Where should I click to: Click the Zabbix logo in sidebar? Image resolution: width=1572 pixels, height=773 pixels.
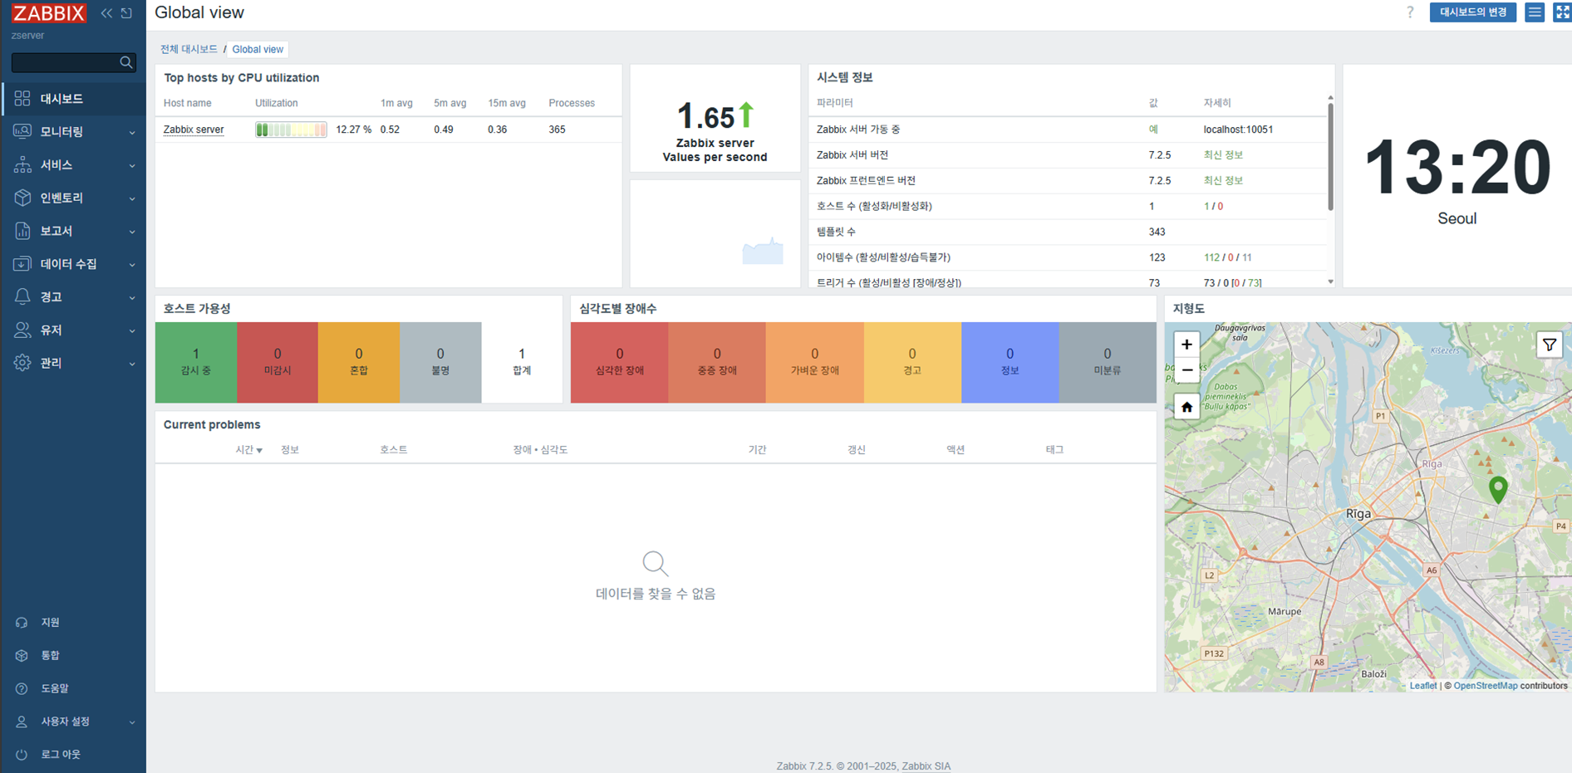(x=49, y=13)
